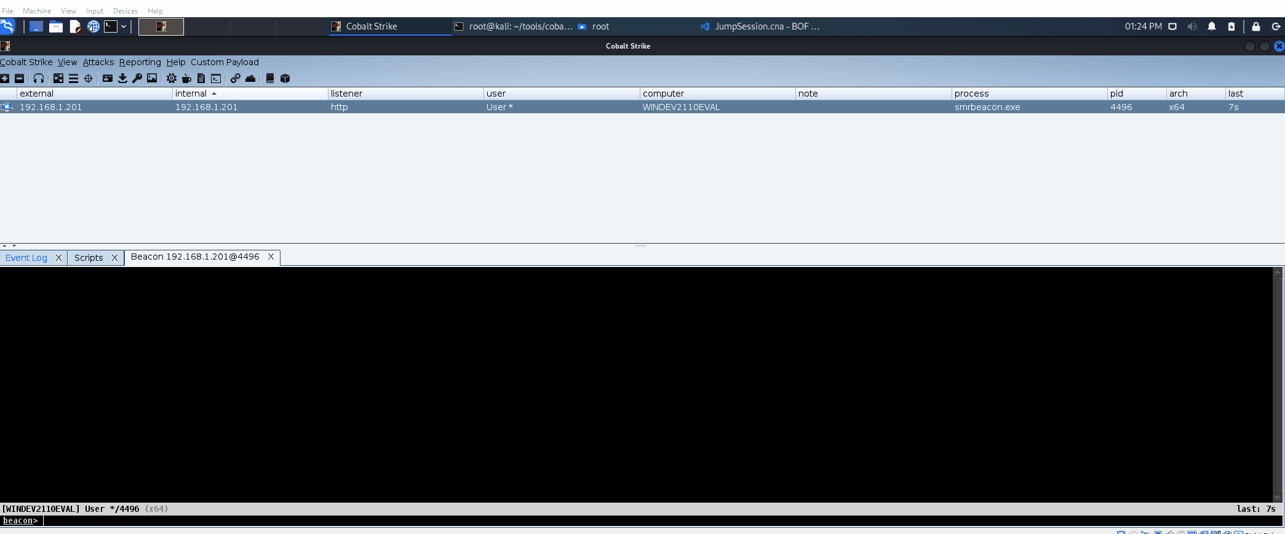Launch the terminal emulator icon in panel

pyautogui.click(x=111, y=26)
